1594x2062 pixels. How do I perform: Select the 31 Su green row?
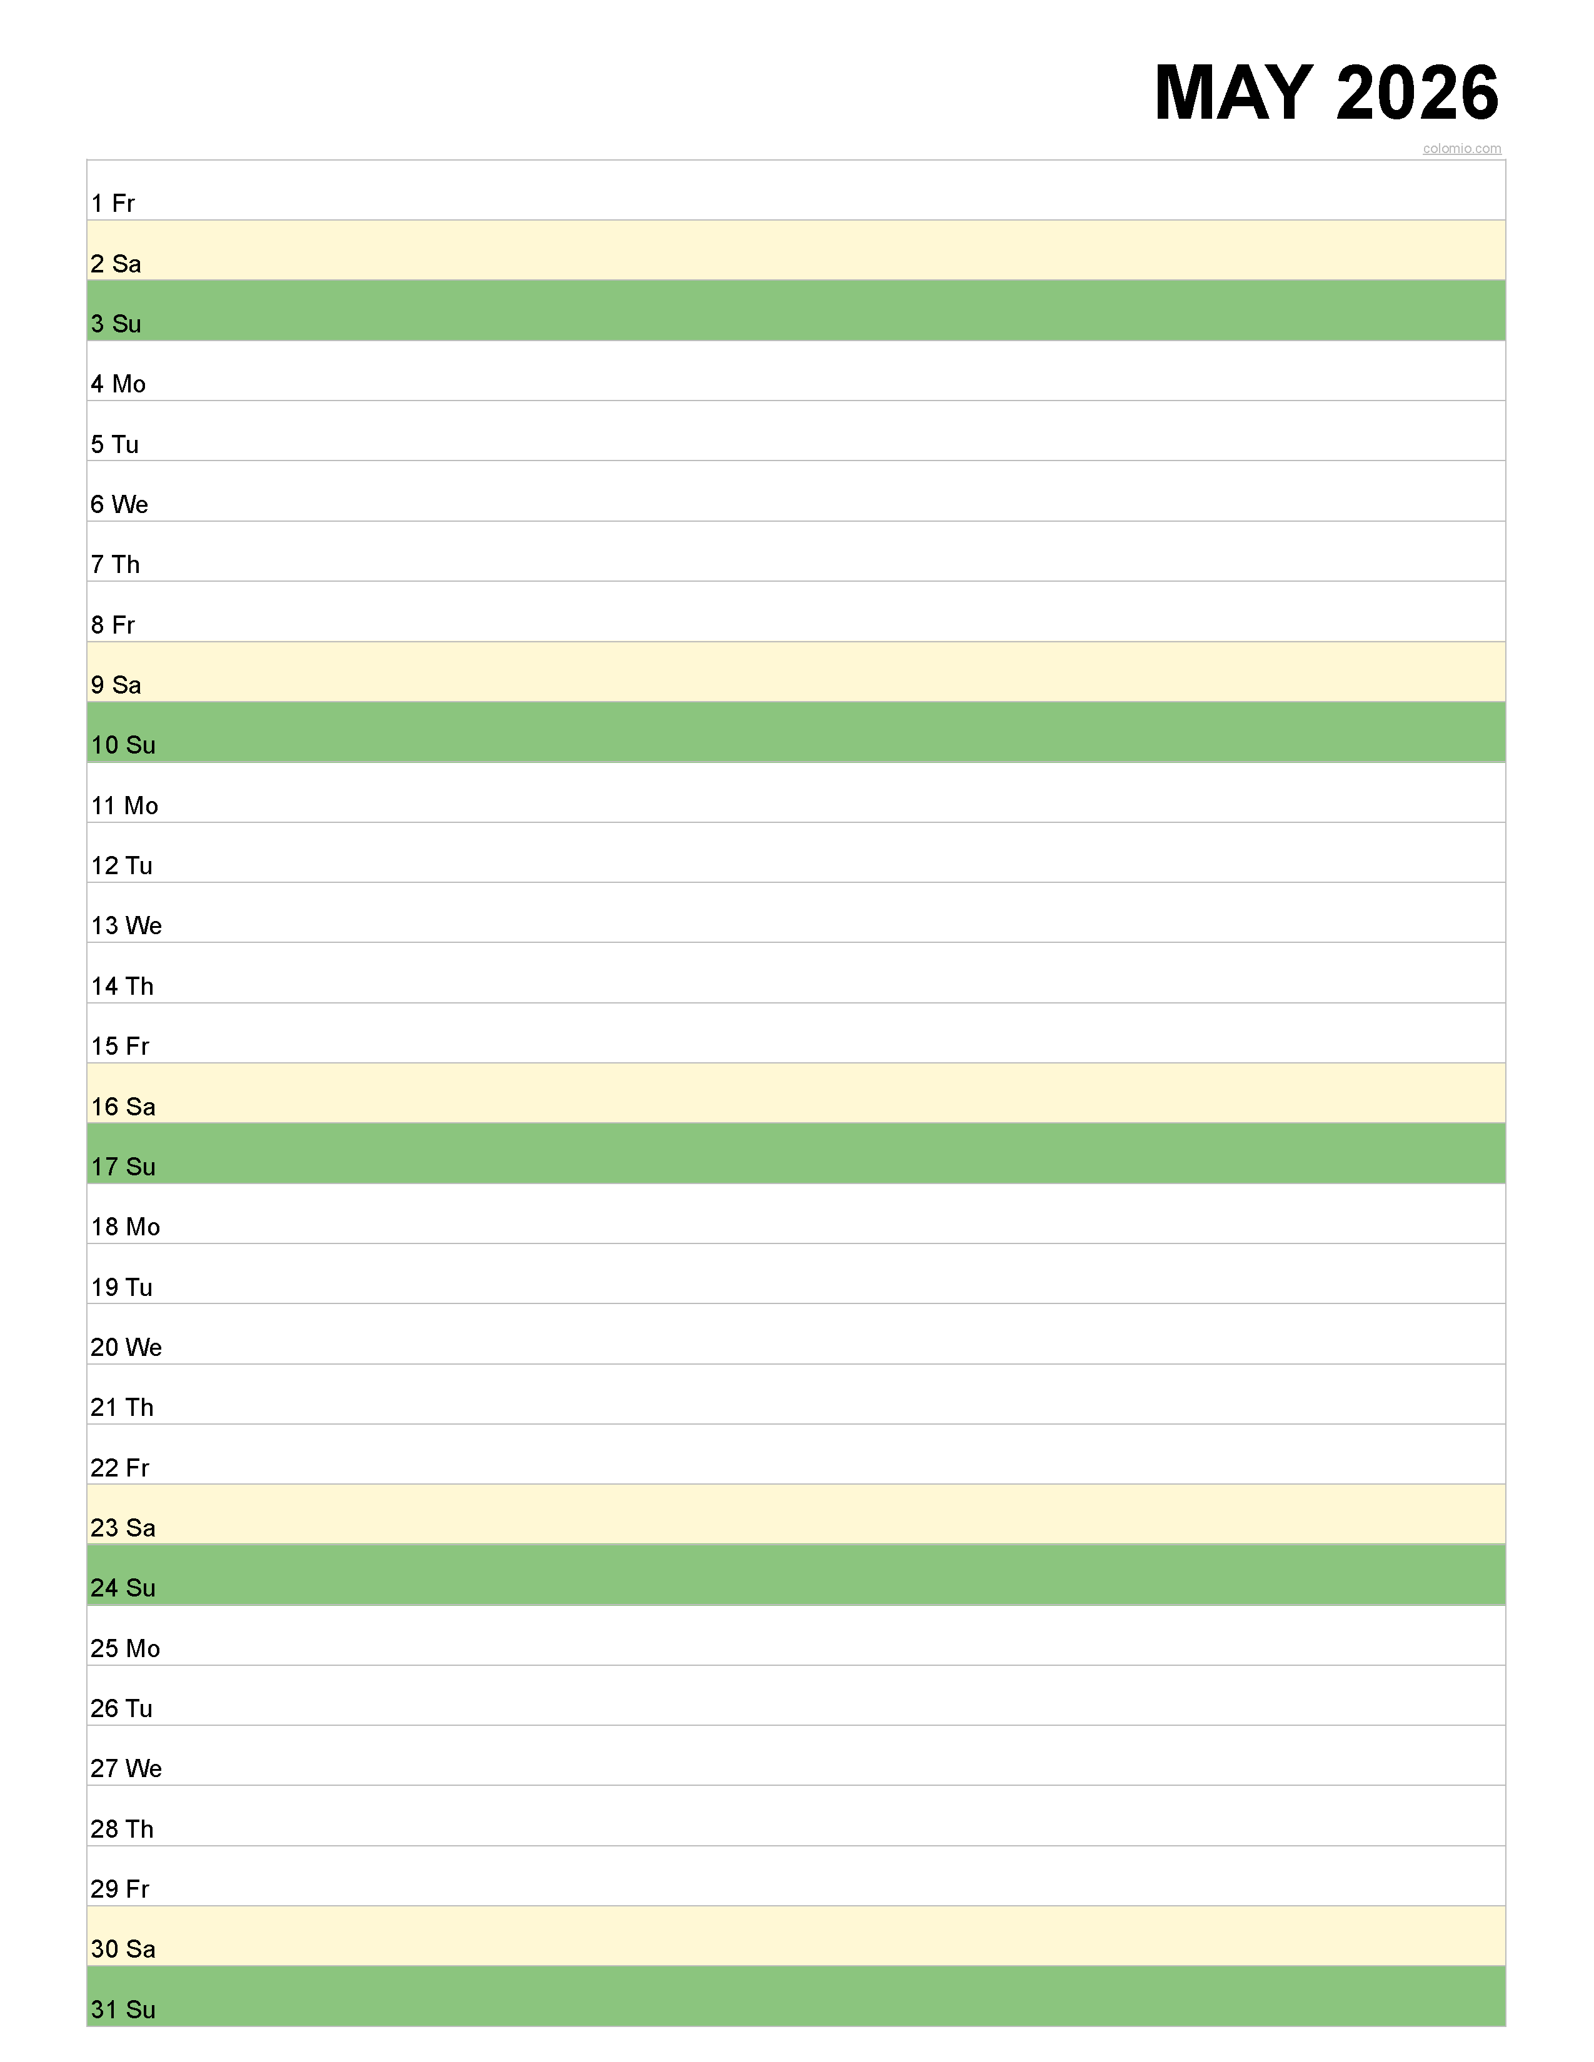pos(796,1996)
